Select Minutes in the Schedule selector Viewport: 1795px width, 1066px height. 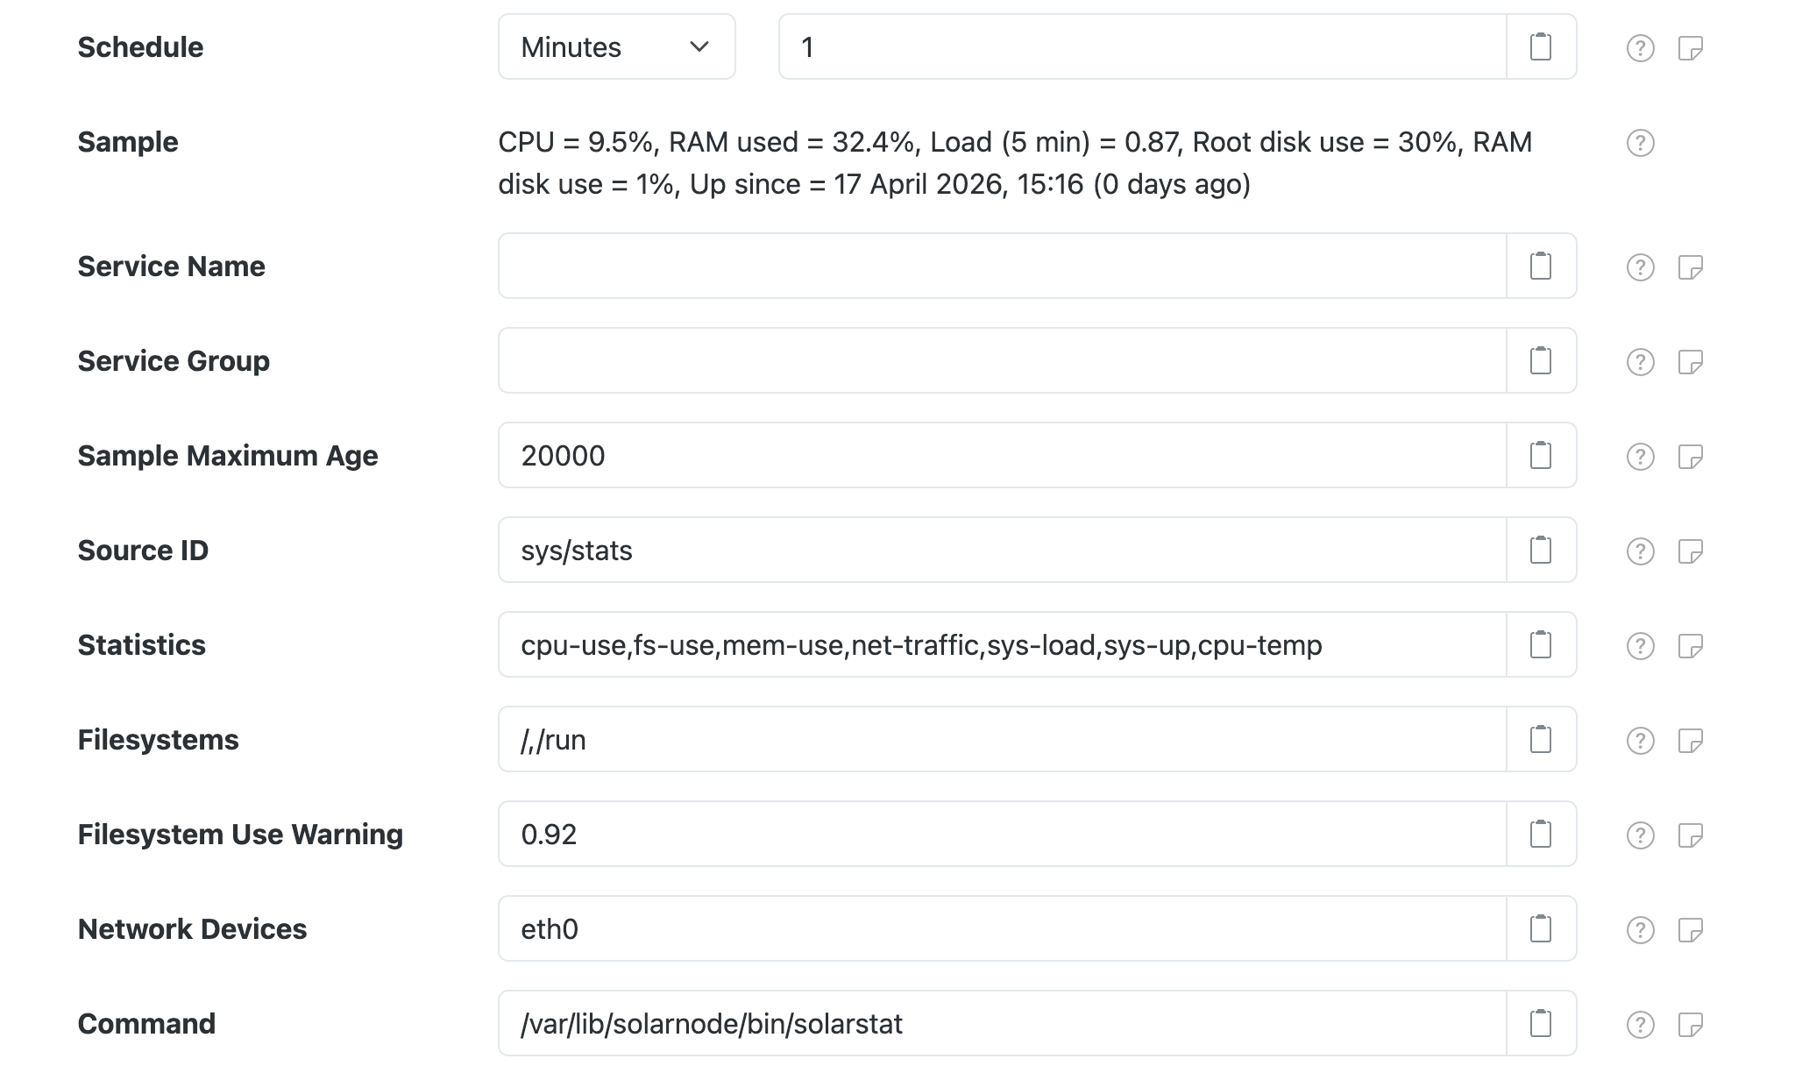(616, 46)
